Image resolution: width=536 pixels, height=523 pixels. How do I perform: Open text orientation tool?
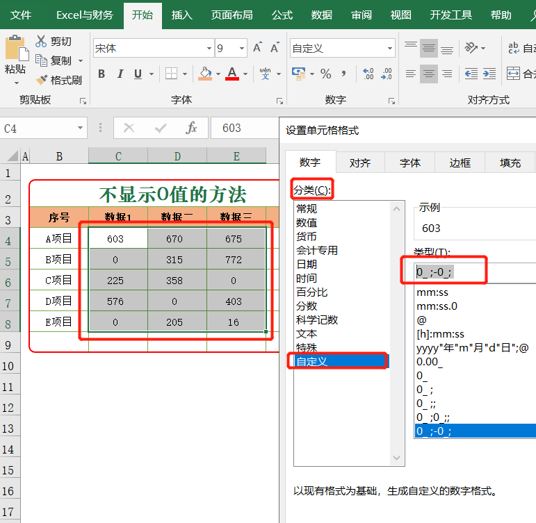coord(471,47)
